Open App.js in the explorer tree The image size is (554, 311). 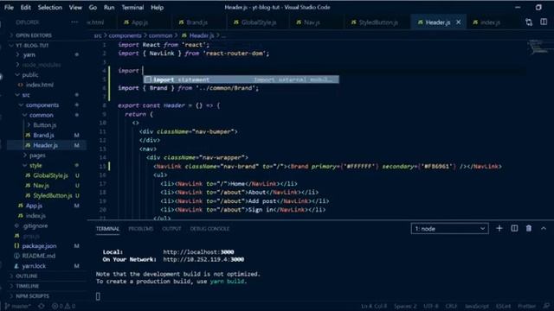pos(34,206)
